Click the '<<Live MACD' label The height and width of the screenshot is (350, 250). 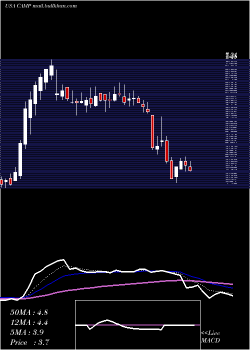tap(210, 336)
